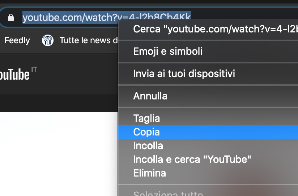Select Elimina in the context menu
This screenshot has height=196, width=298.
coord(149,173)
